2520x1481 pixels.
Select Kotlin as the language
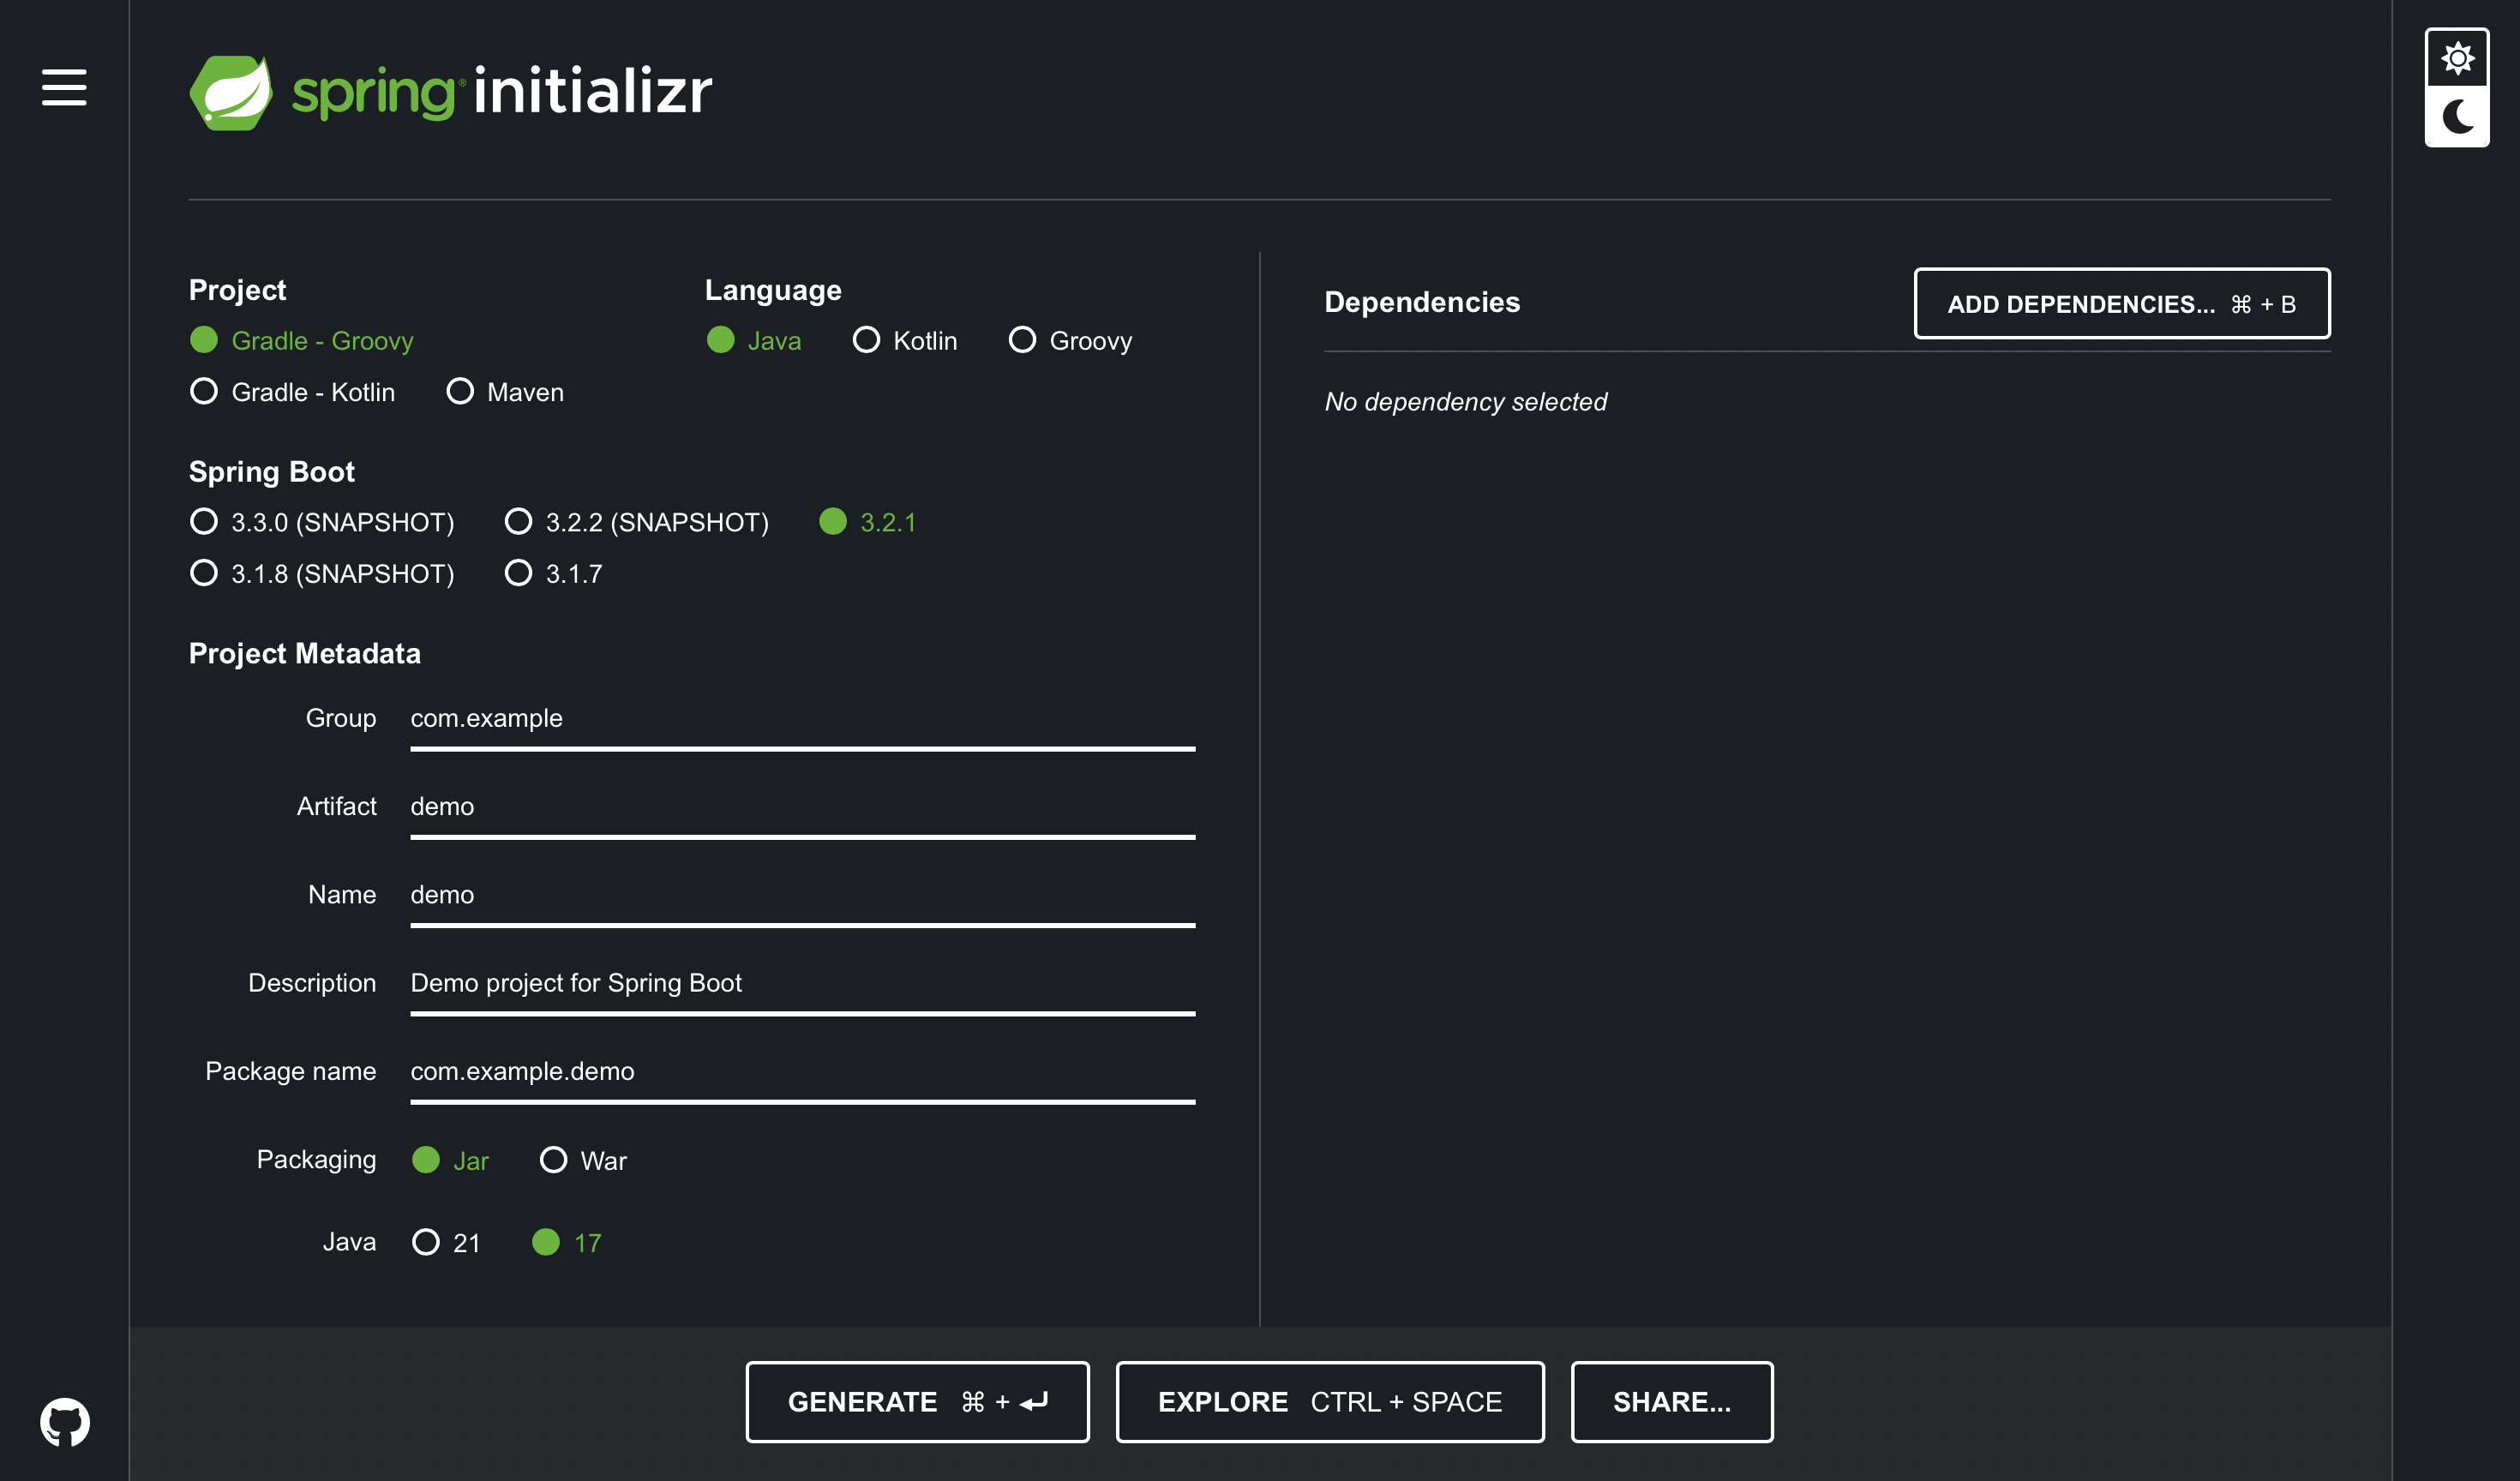(866, 340)
